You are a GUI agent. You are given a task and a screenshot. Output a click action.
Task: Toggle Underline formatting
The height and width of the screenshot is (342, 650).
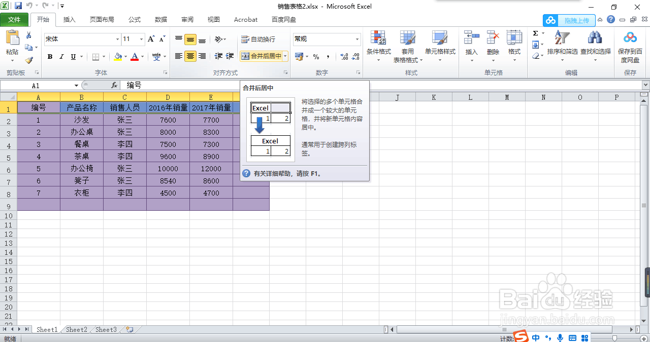click(x=73, y=57)
